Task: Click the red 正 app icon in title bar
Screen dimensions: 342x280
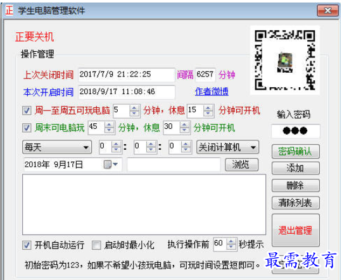Action: click(x=9, y=11)
